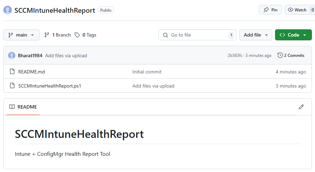Open the 2 Commits history link

coord(291,55)
